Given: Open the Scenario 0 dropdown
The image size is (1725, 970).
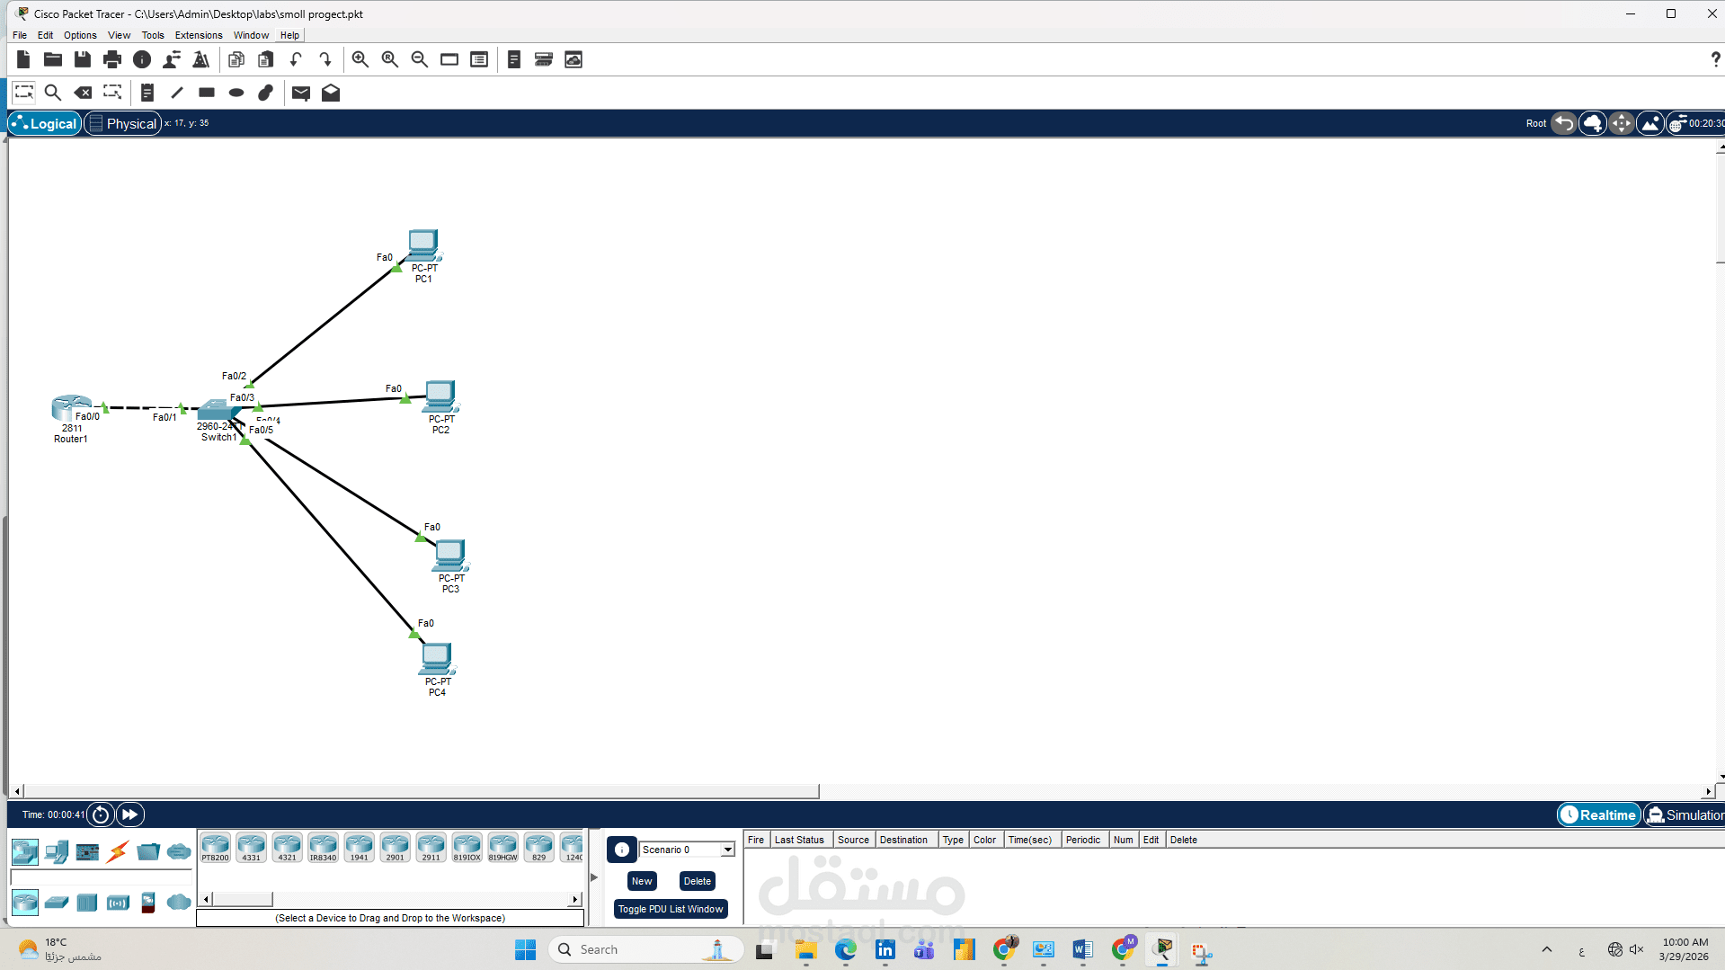Looking at the screenshot, I should pyautogui.click(x=726, y=849).
